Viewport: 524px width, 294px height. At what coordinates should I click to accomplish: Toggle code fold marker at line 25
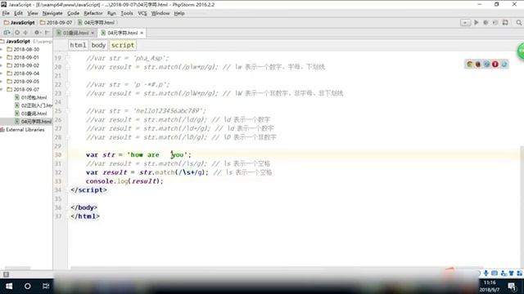pos(68,111)
